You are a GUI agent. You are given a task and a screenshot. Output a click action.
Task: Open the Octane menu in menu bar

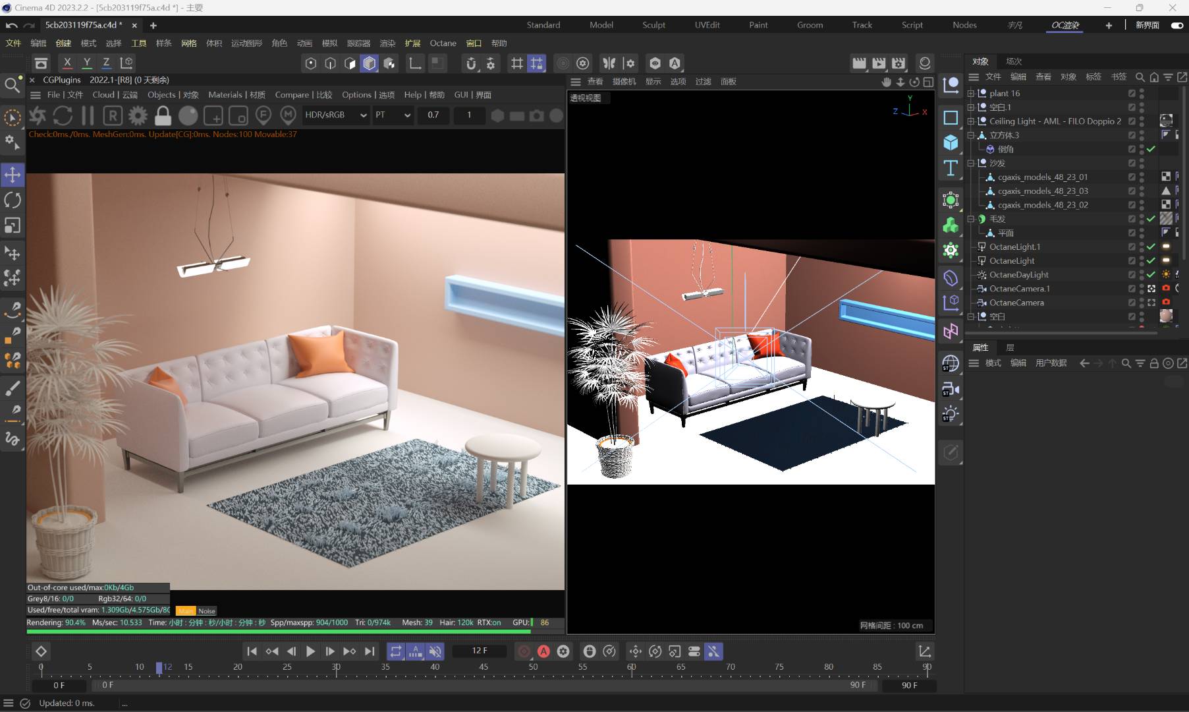tap(443, 43)
